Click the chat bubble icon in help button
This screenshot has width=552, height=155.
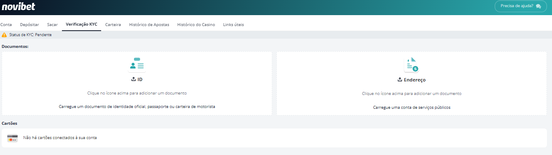[539, 6]
